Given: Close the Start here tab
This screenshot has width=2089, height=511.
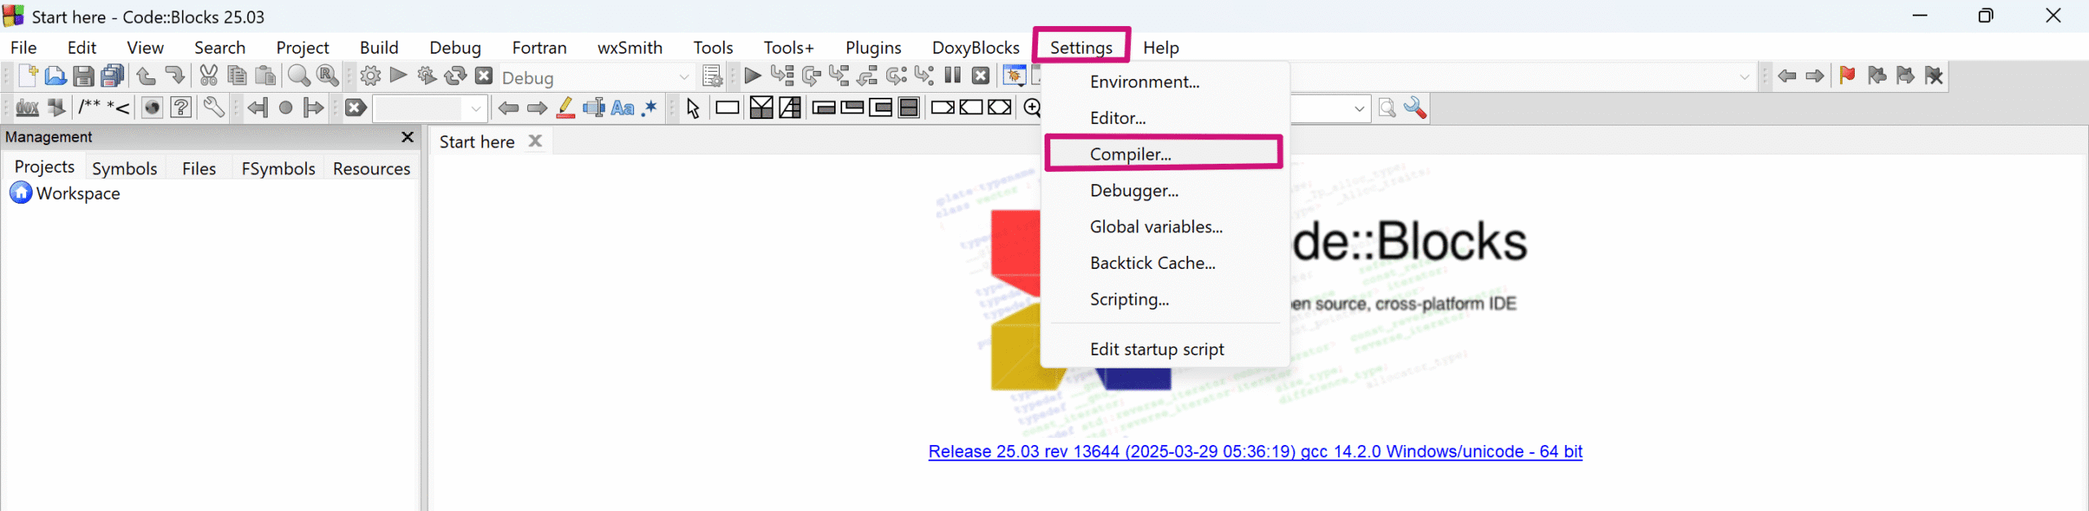Looking at the screenshot, I should tap(535, 141).
